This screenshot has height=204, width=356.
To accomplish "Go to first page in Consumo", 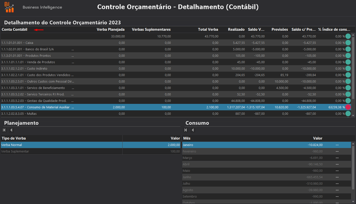I will [186, 130].
